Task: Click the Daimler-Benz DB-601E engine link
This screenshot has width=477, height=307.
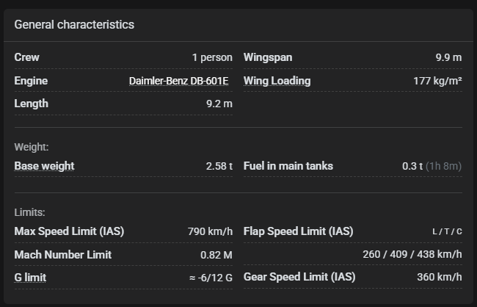Action: coord(181,81)
